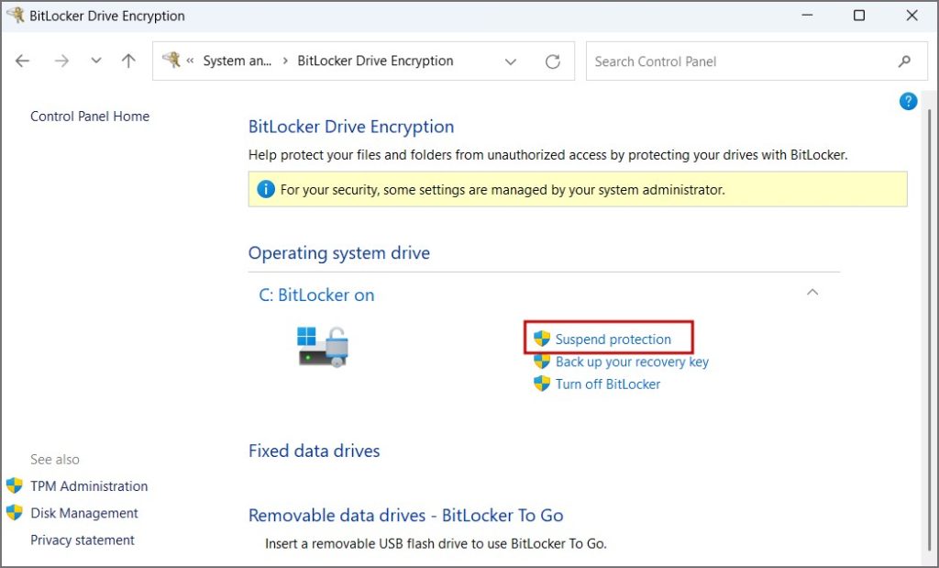Click the Forward navigation arrow

(x=61, y=61)
